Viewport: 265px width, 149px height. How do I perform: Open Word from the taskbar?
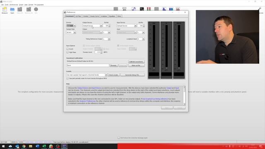point(37,146)
